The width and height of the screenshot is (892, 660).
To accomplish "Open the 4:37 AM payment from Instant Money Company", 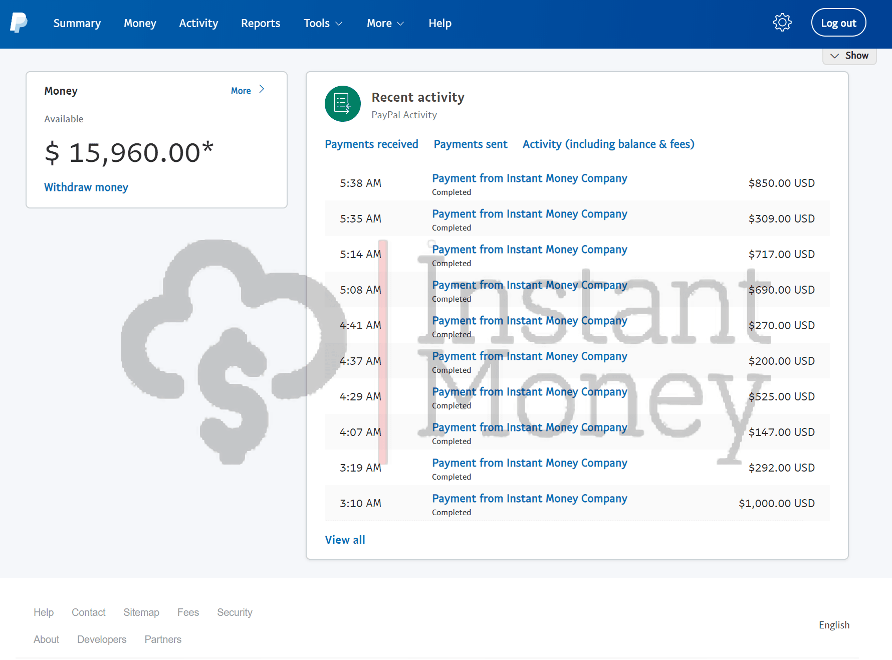I will click(530, 356).
